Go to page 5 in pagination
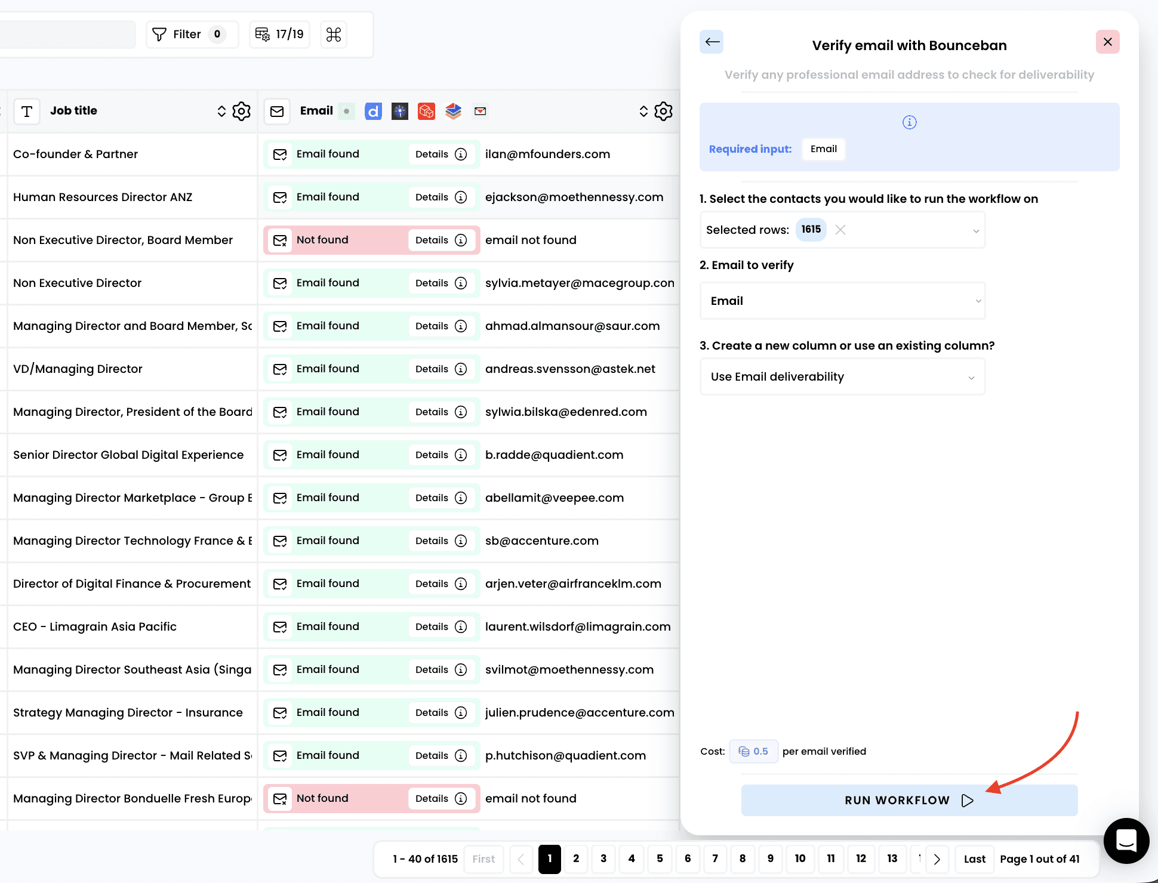Viewport: 1158px width, 883px height. (660, 859)
